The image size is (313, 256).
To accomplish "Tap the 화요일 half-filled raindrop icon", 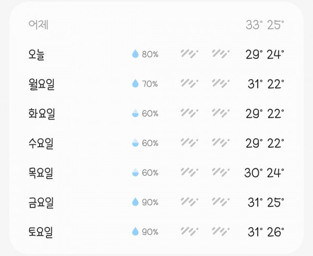I will (135, 113).
